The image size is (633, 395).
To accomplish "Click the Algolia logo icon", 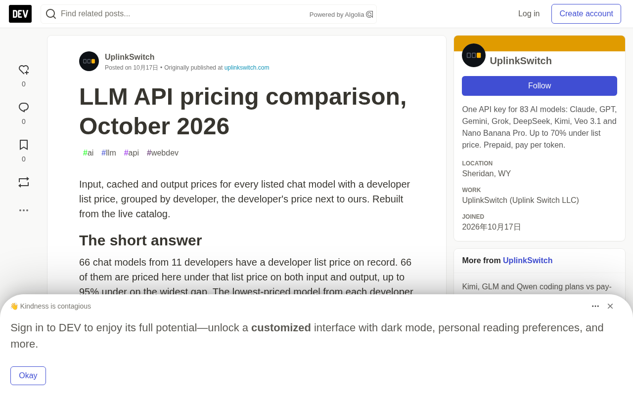I will (369, 14).
